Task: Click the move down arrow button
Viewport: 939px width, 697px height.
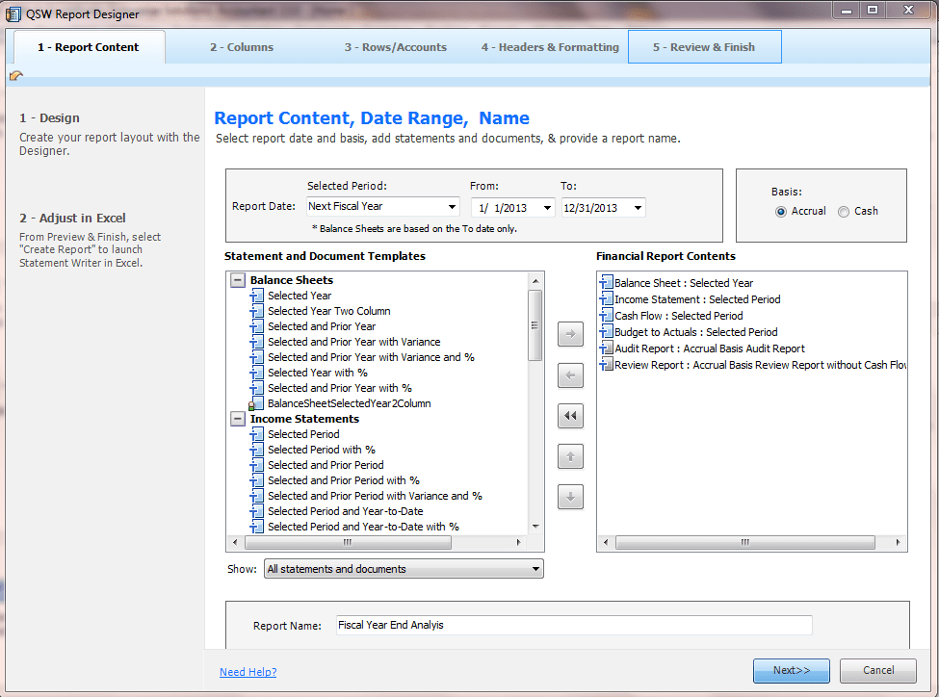Action: [x=570, y=497]
